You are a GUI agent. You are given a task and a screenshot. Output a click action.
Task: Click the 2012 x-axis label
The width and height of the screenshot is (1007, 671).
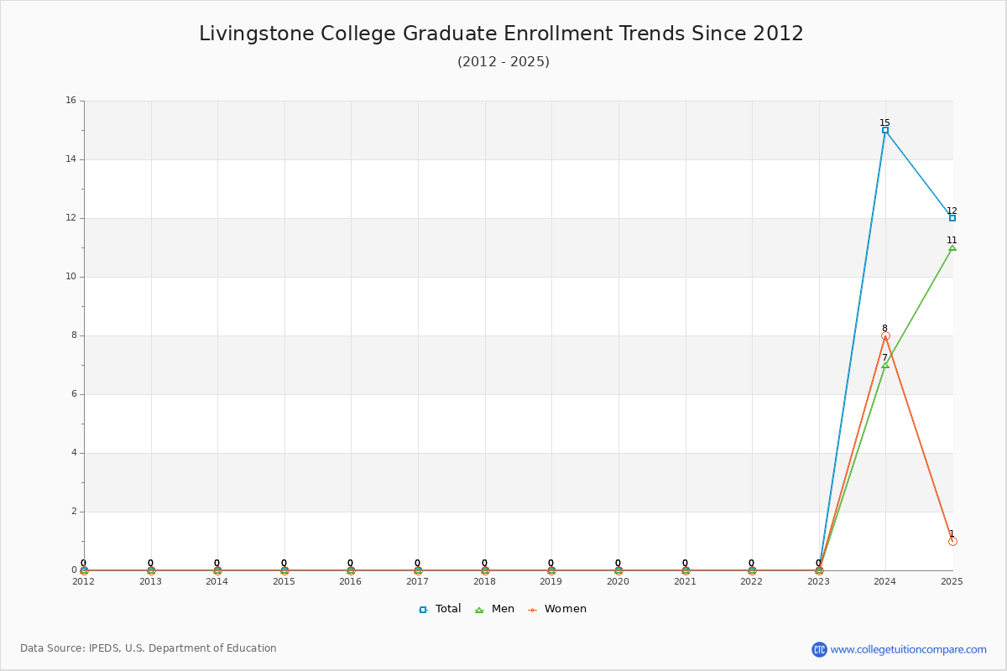point(84,580)
